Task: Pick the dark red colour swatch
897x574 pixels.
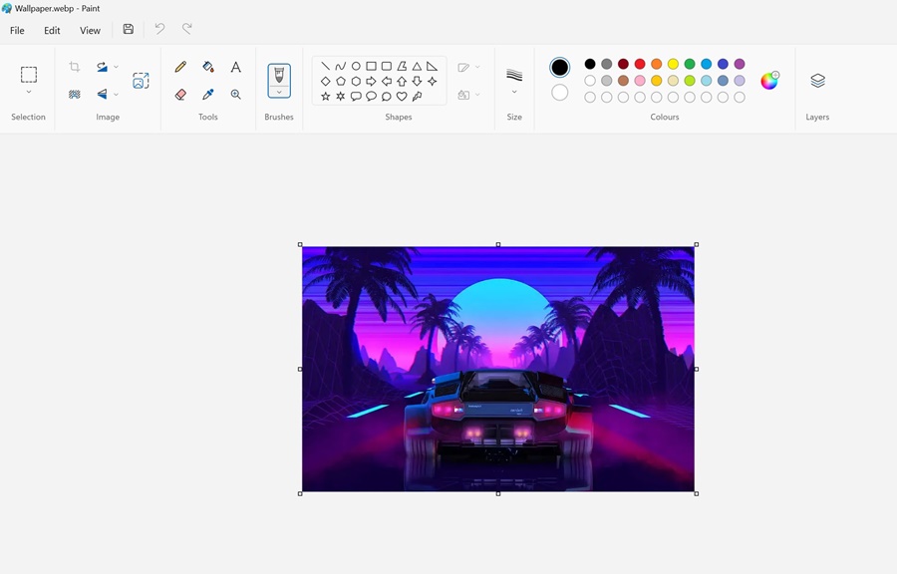Action: click(623, 64)
